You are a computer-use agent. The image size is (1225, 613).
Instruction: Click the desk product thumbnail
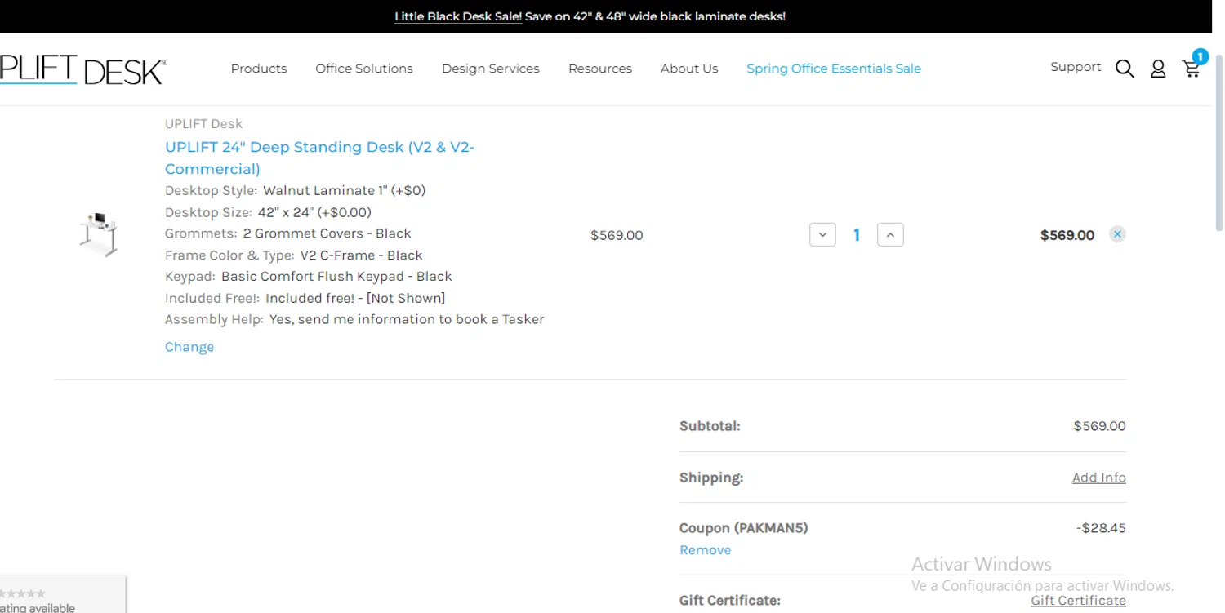pos(99,233)
